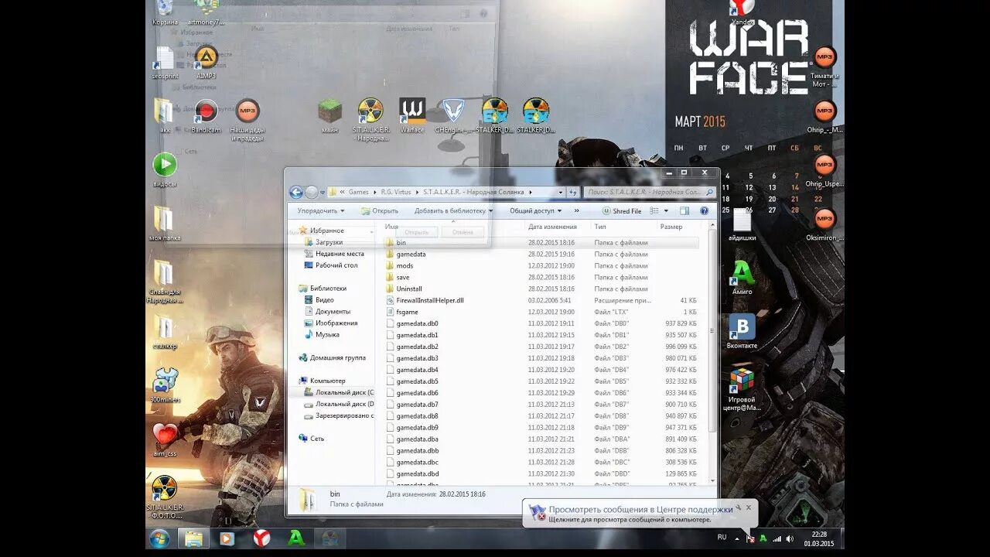Click the Action Center flag in the system tray
This screenshot has height=557, width=990.
click(749, 538)
